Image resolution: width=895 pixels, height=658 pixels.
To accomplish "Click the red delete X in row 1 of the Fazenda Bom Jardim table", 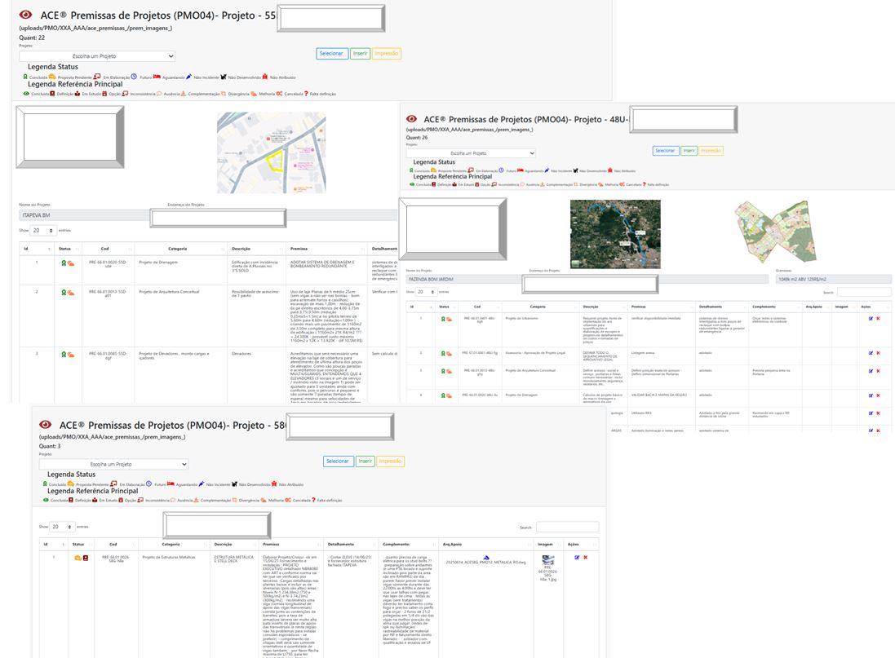I will click(x=878, y=318).
